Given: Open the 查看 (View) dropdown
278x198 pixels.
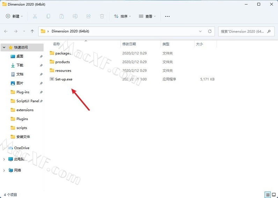Looking at the screenshot, I should pyautogui.click(x=147, y=16).
